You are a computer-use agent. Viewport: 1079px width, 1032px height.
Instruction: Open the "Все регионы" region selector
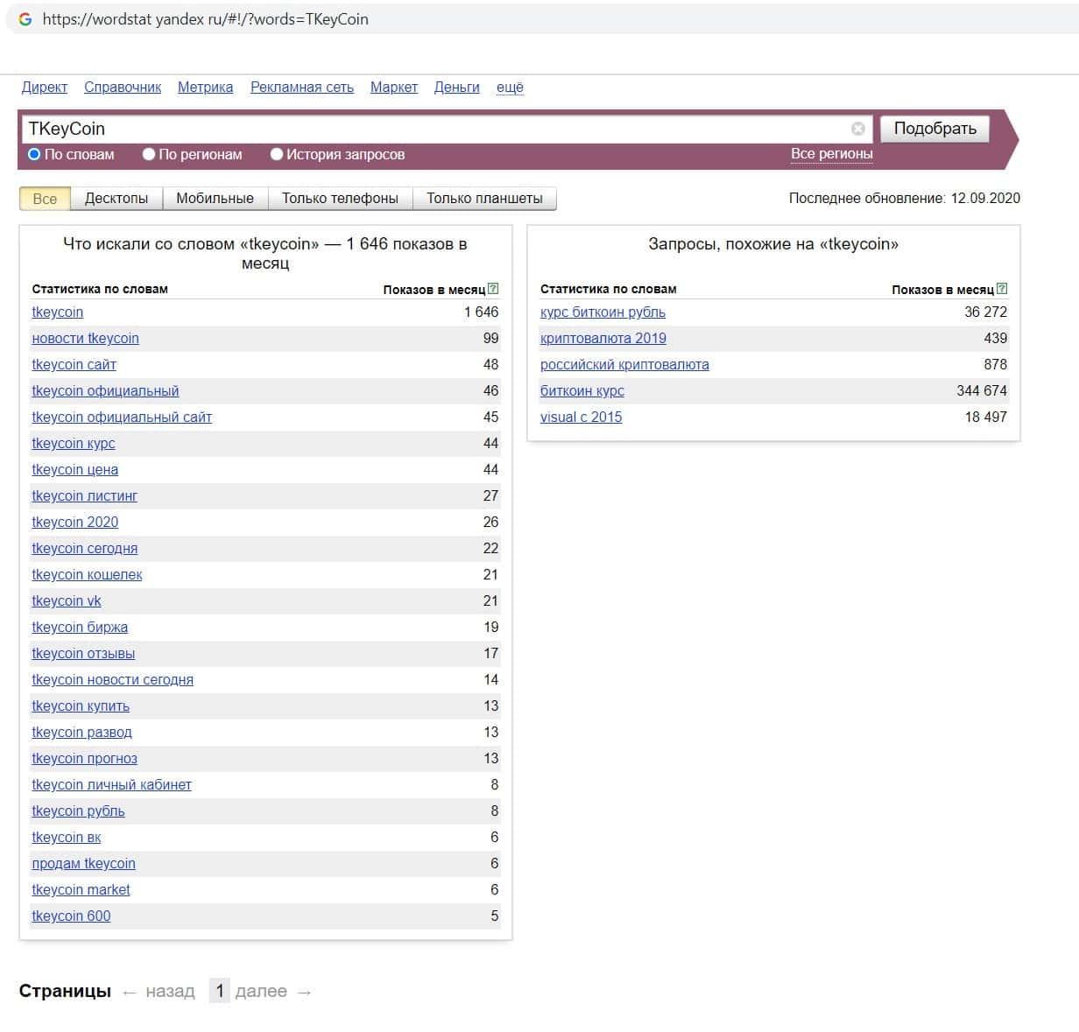831,154
